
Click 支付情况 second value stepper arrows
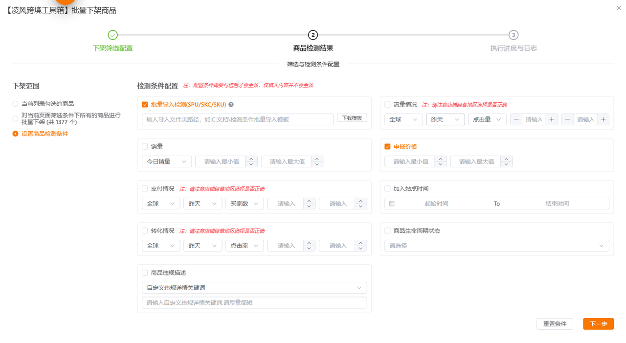(x=361, y=204)
